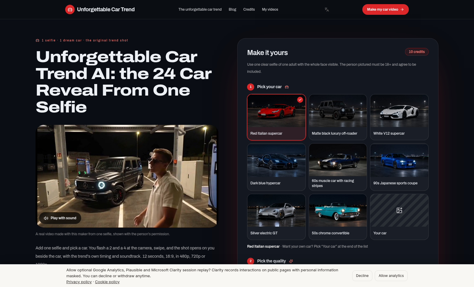Go to the Blog page
Image resolution: width=474 pixels, height=287 pixels.
[x=233, y=9]
